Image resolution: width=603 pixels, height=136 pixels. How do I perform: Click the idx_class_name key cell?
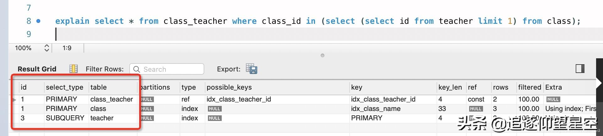point(376,109)
